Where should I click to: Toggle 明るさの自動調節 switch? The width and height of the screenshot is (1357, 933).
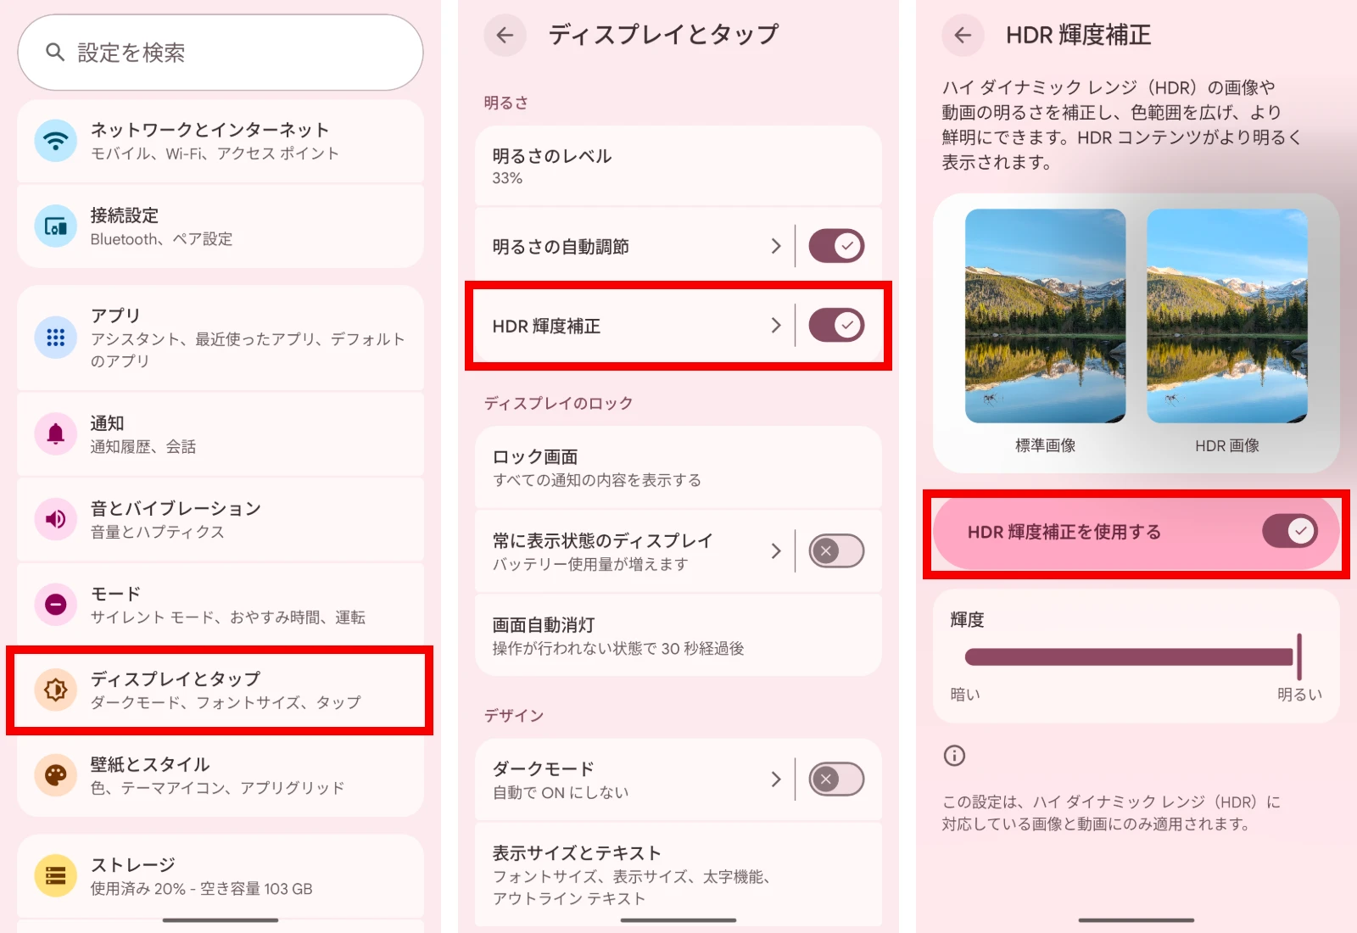coord(835,246)
